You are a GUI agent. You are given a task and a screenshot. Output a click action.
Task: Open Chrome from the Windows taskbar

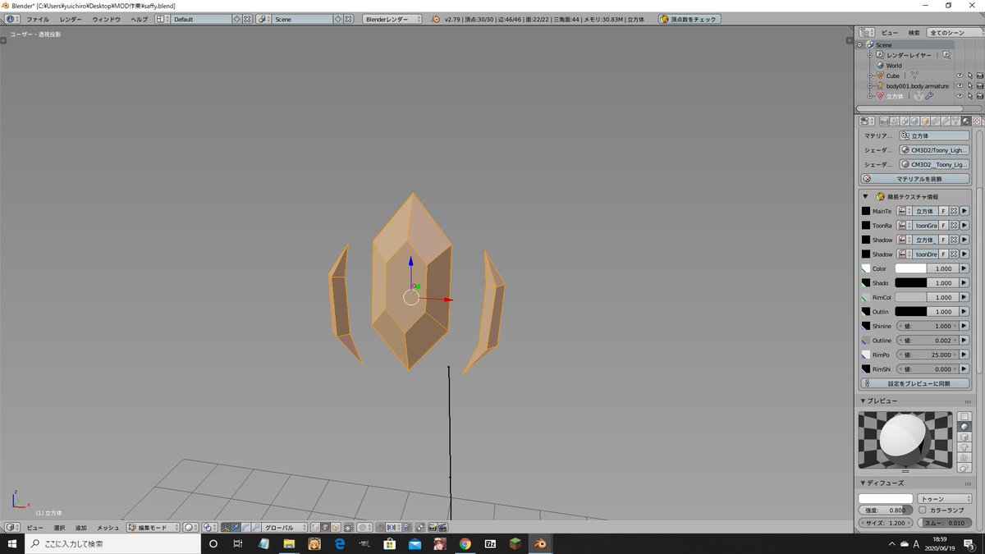coord(465,543)
